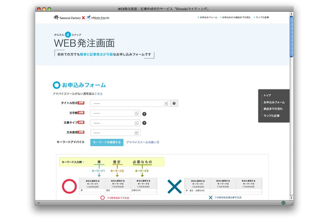
Task: Open the 文章タイプ dropdown
Action: coord(115,123)
